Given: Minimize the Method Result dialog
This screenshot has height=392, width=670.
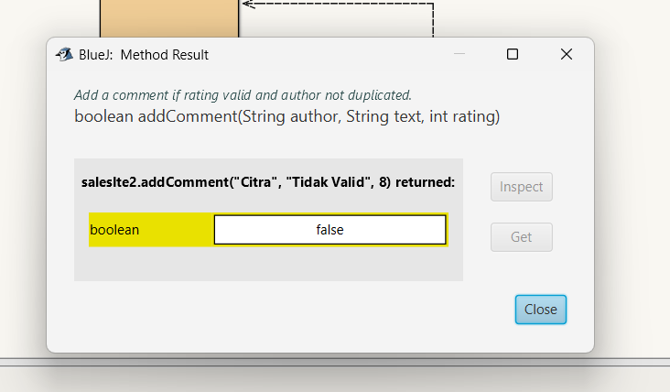Looking at the screenshot, I should 459,55.
